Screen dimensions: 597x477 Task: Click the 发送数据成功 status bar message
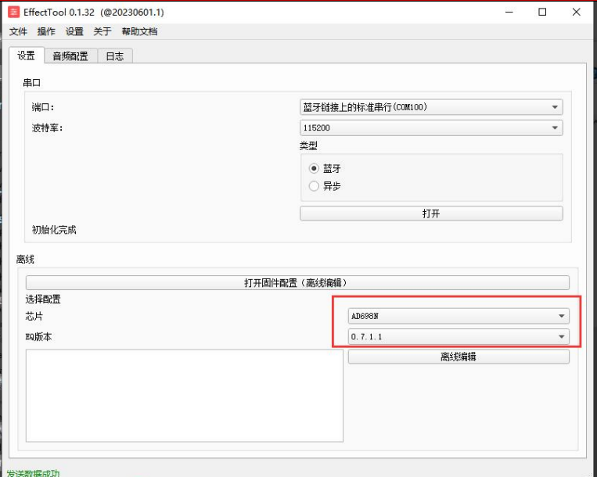tap(34, 473)
